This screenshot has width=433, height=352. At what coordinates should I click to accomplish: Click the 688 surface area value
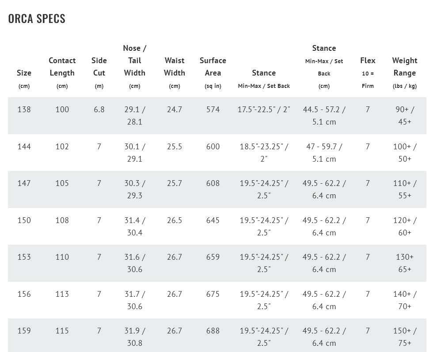coord(213,330)
